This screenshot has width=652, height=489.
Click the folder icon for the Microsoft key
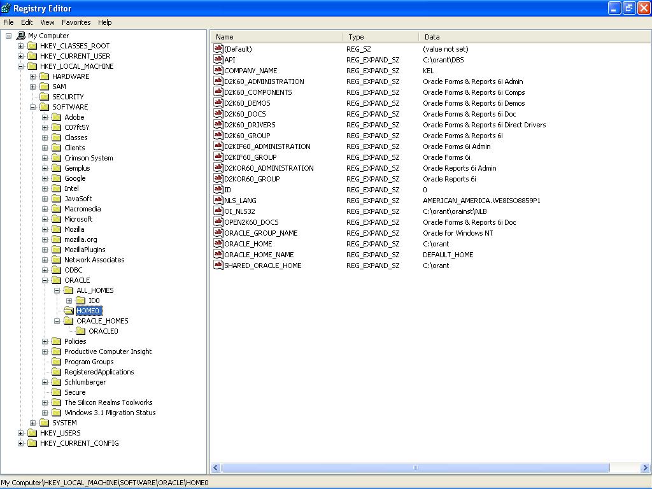(56, 219)
